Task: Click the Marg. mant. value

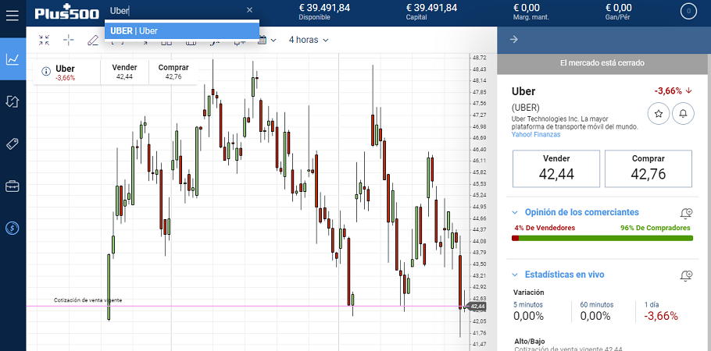Action: [x=527, y=8]
